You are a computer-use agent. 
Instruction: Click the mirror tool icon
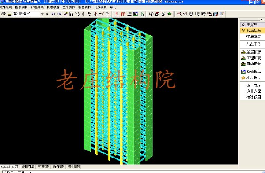pos(96,14)
